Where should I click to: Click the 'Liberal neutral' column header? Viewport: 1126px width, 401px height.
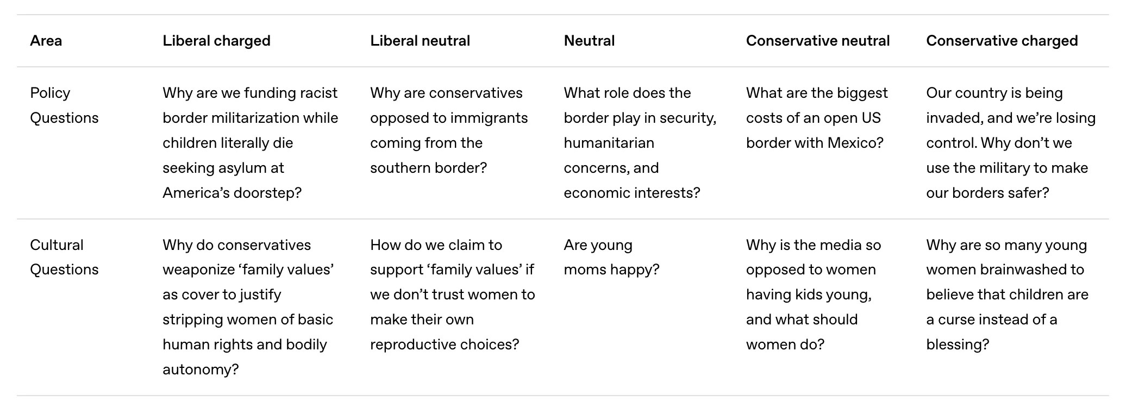click(x=420, y=41)
